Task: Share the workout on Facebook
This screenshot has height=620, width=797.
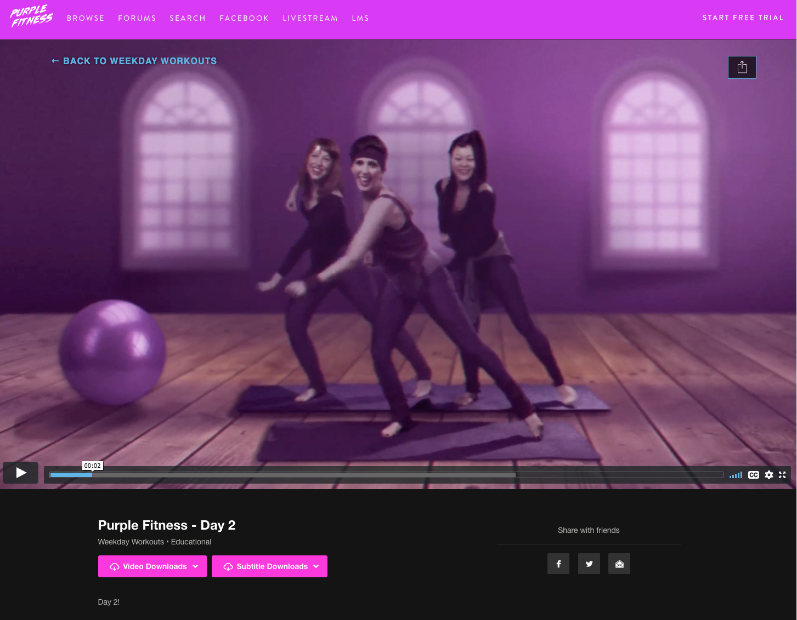Action: [x=558, y=563]
